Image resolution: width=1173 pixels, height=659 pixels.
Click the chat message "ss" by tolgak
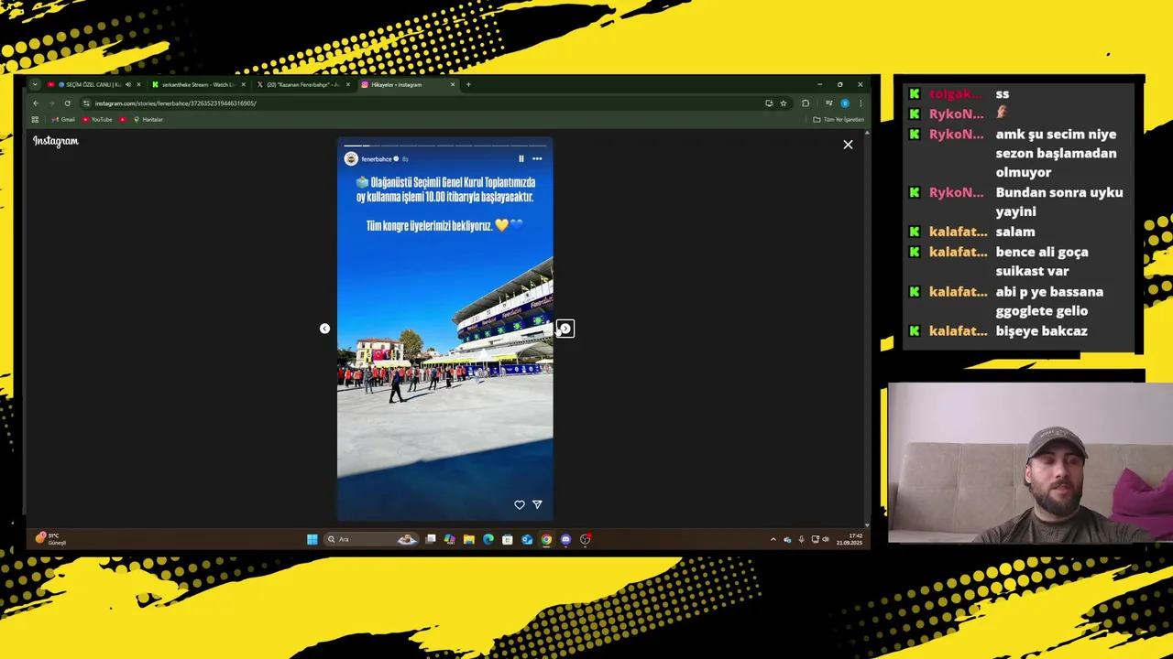(1003, 93)
